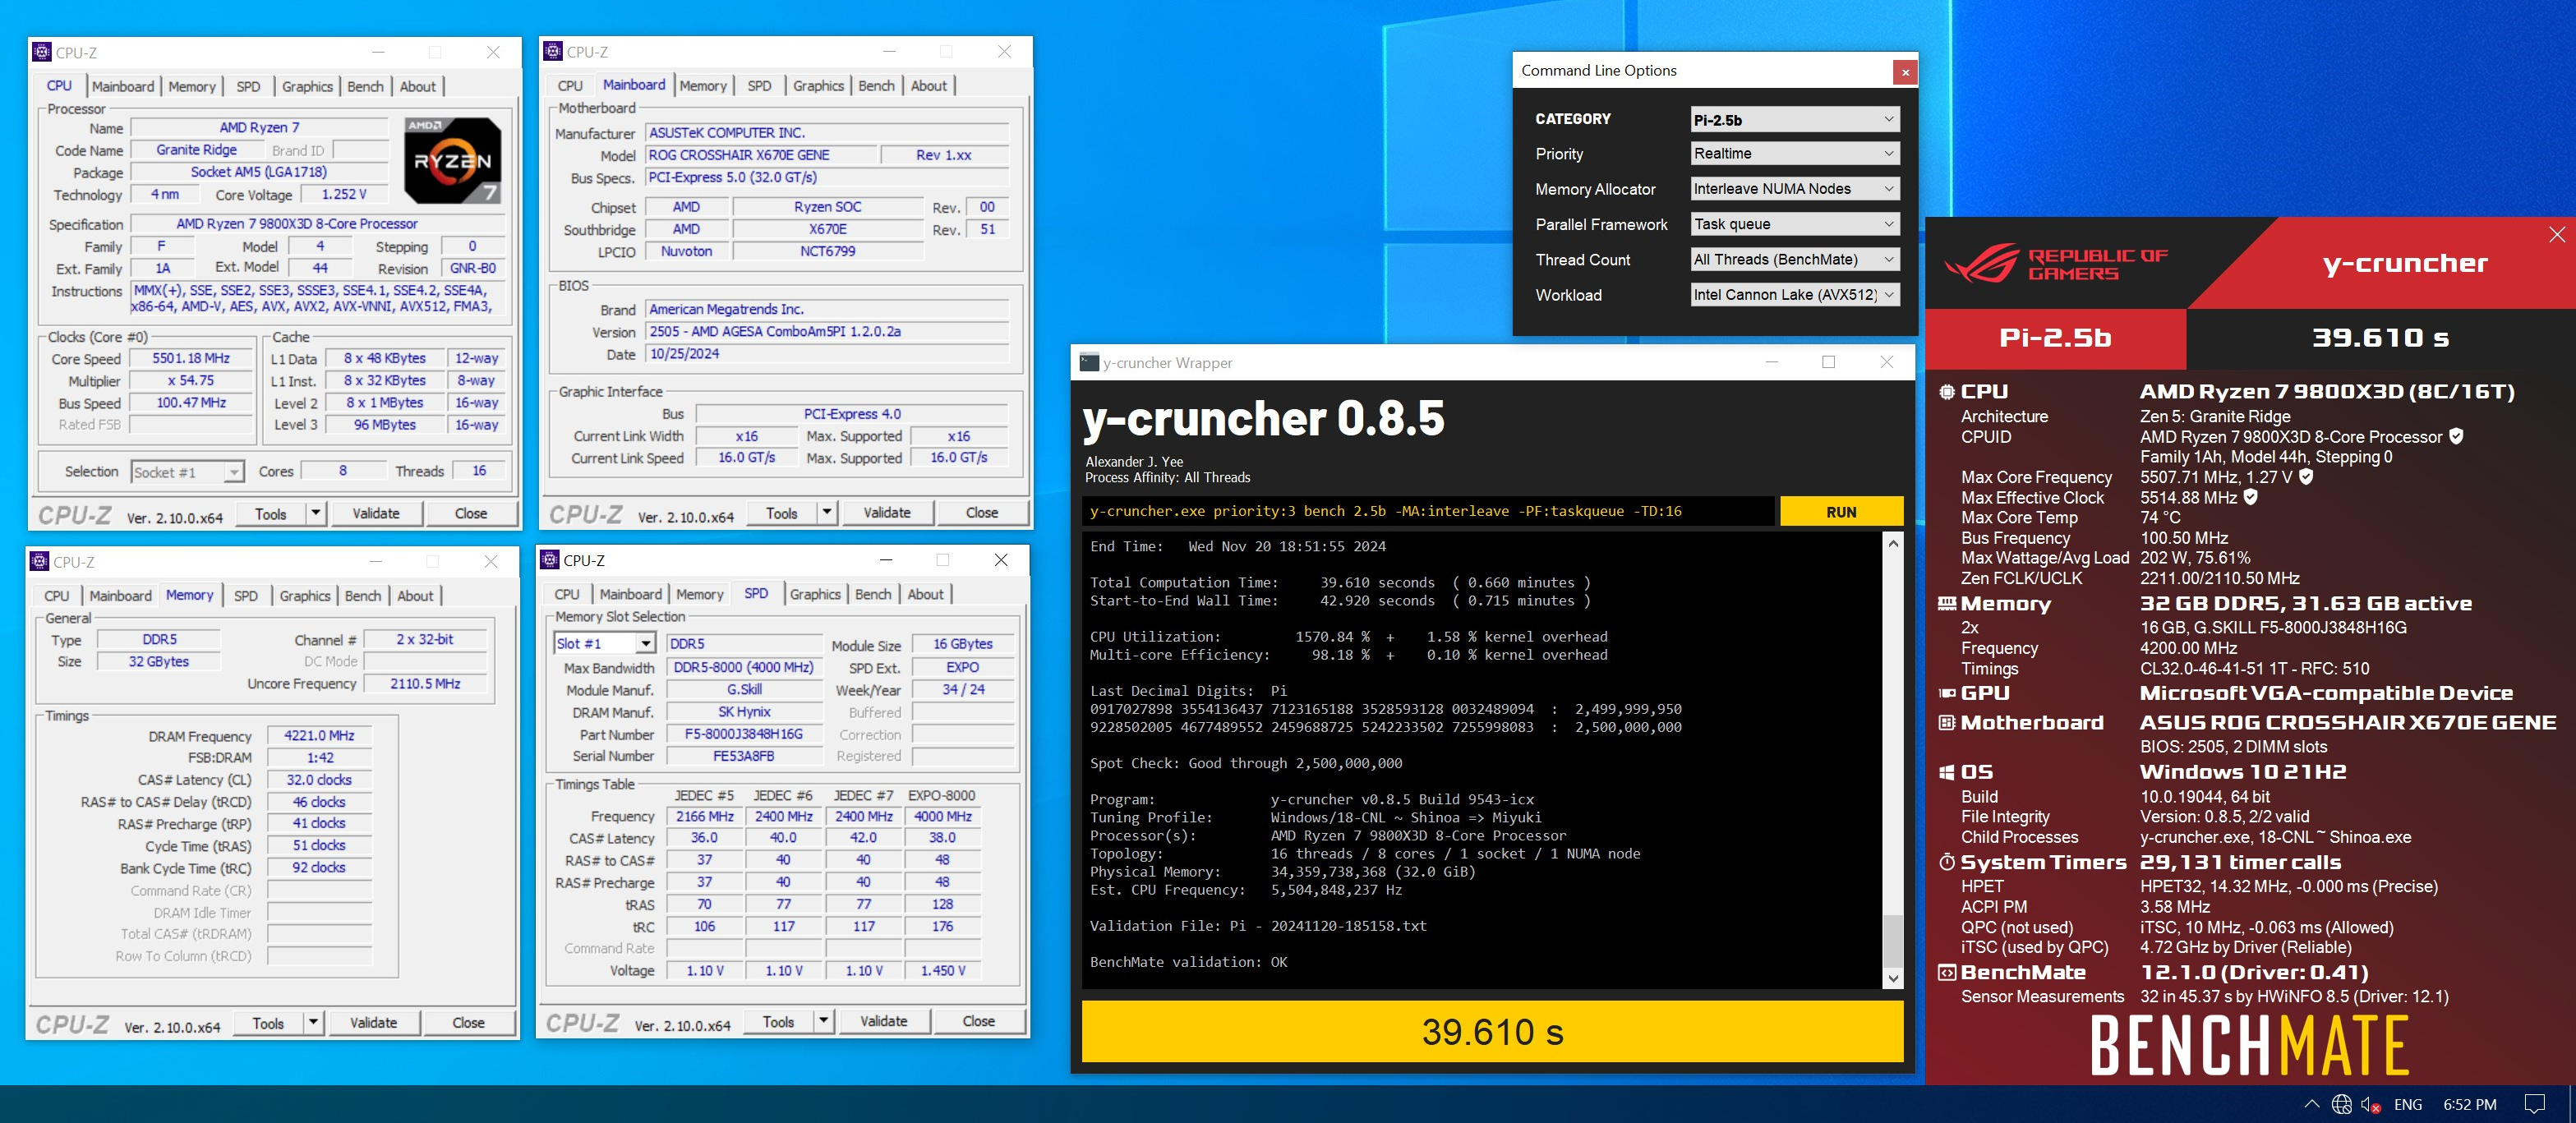Click CPU section icon in BenchMate panel

[1946, 392]
